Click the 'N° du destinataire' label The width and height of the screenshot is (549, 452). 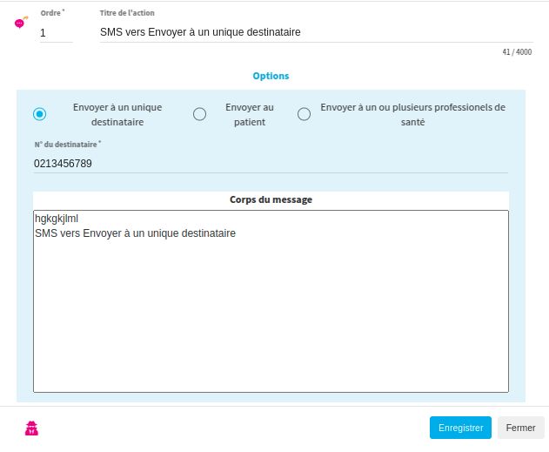(x=67, y=144)
